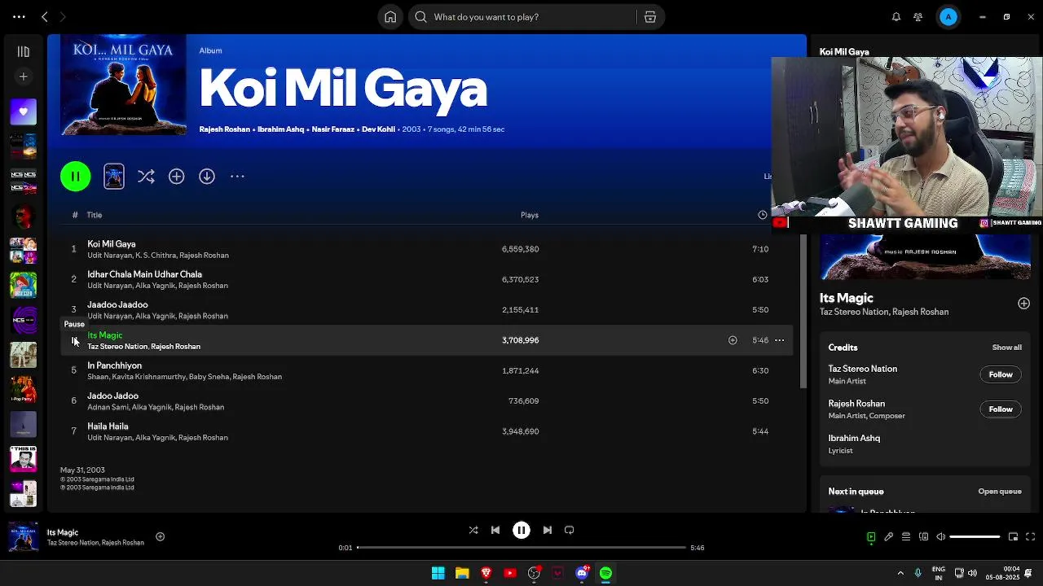The width and height of the screenshot is (1043, 586).
Task: Open Your Library panel icon
Action: pos(24,51)
